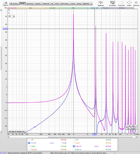Click bottom-right horizontal zoom out magnifier

tap(133, 131)
